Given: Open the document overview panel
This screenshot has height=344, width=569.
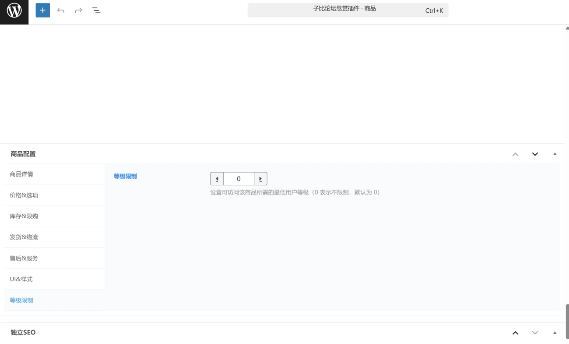Looking at the screenshot, I should [x=96, y=10].
